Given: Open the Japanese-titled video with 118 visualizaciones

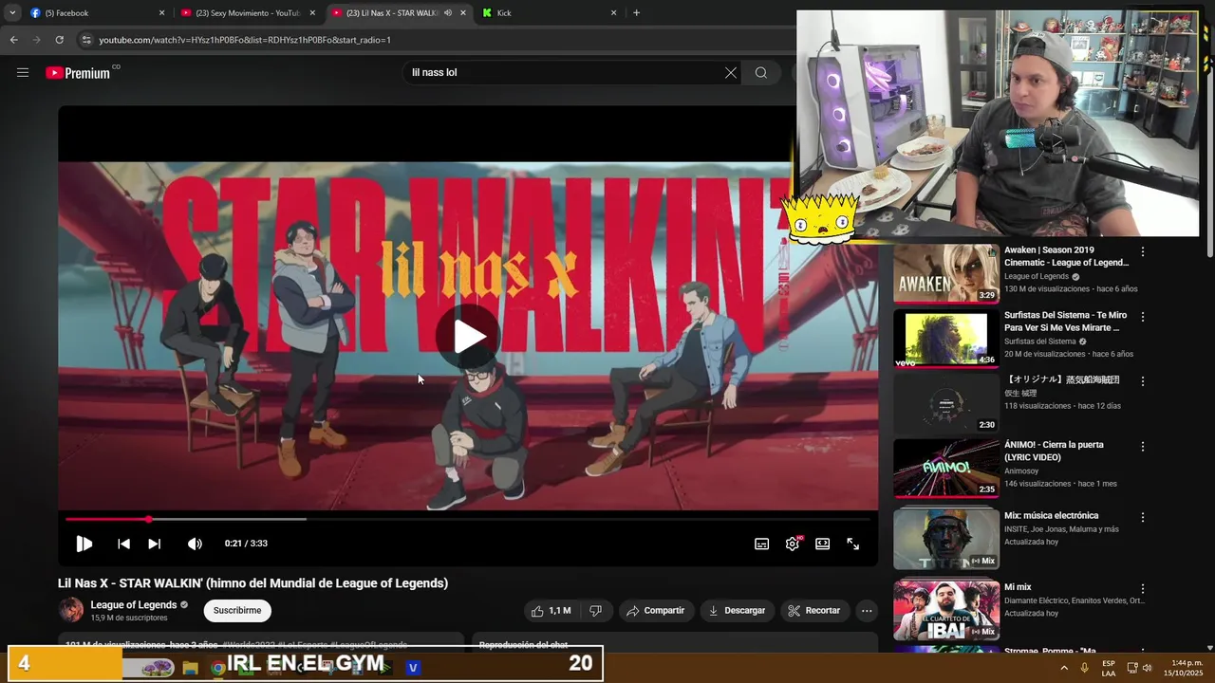Looking at the screenshot, I should (945, 402).
